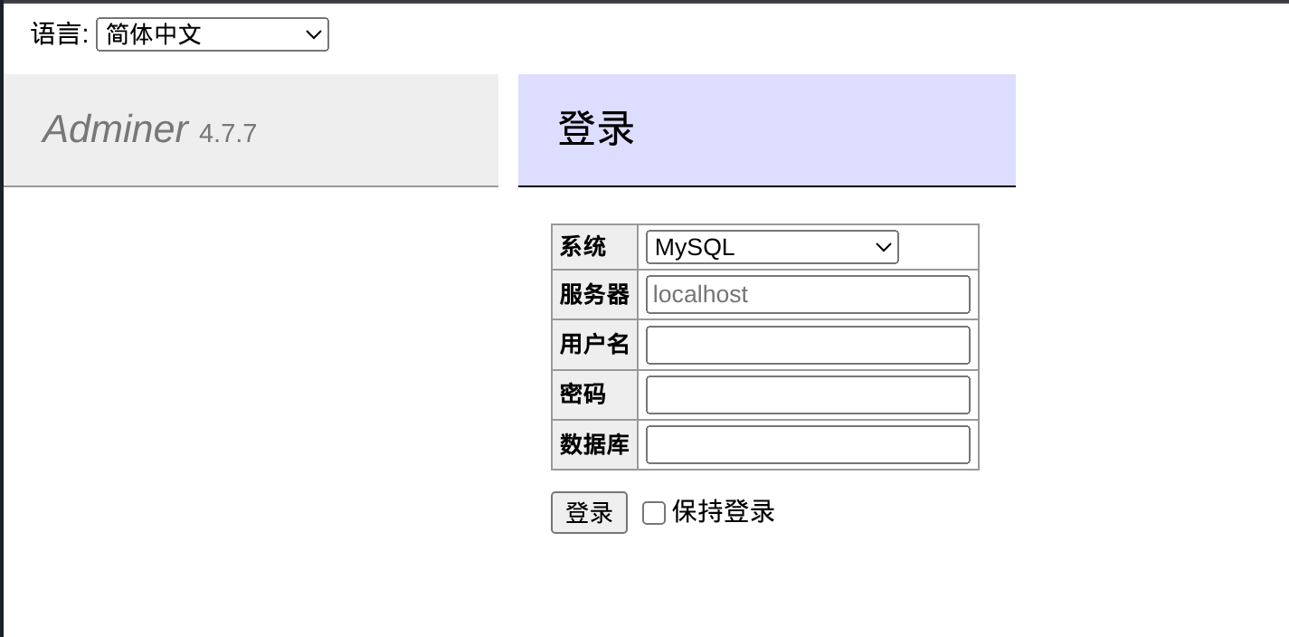Tick the 保持登录 checkbox
Image resolution: width=1289 pixels, height=637 pixels.
[x=654, y=513]
